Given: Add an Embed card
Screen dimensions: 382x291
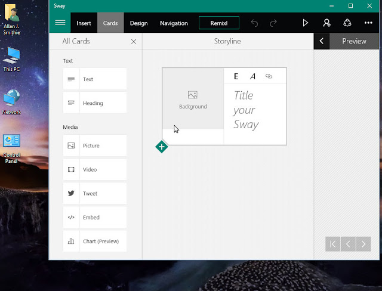Looking at the screenshot, I should (95, 217).
